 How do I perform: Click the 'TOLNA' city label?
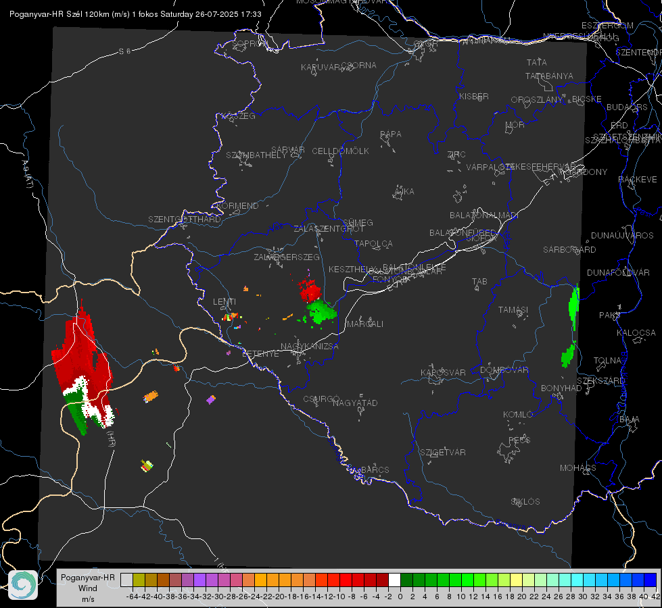(x=607, y=361)
